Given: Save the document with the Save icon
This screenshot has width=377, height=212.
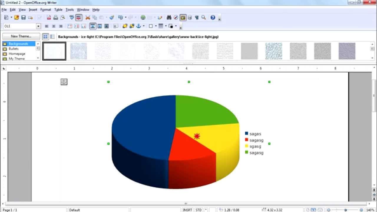Looking at the screenshot, I should (x=23, y=17).
